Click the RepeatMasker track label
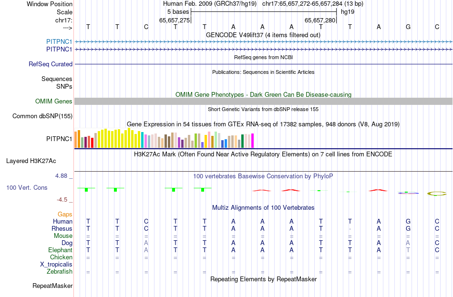The width and height of the screenshot is (453, 297). pyautogui.click(x=52, y=286)
